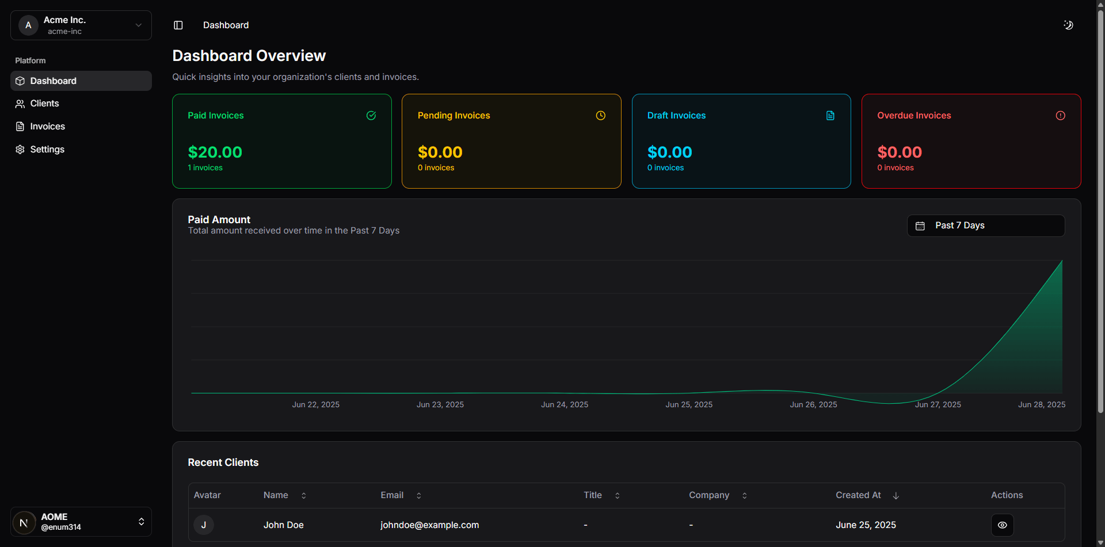1105x547 pixels.
Task: Click the Jun 25, 2025 chart axis label
Action: (689, 405)
